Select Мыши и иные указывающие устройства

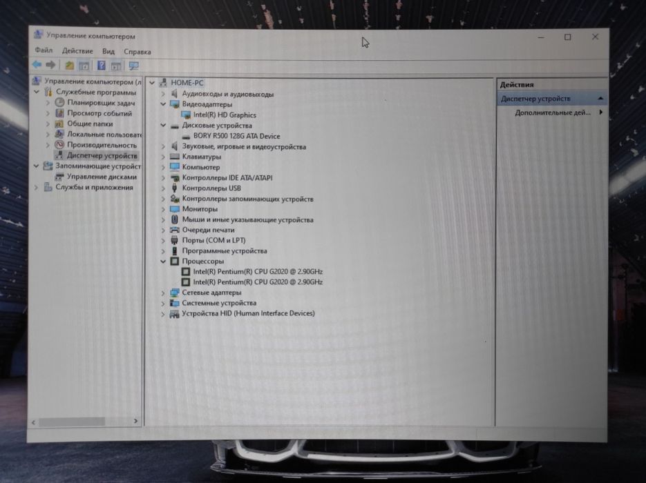pos(247,219)
